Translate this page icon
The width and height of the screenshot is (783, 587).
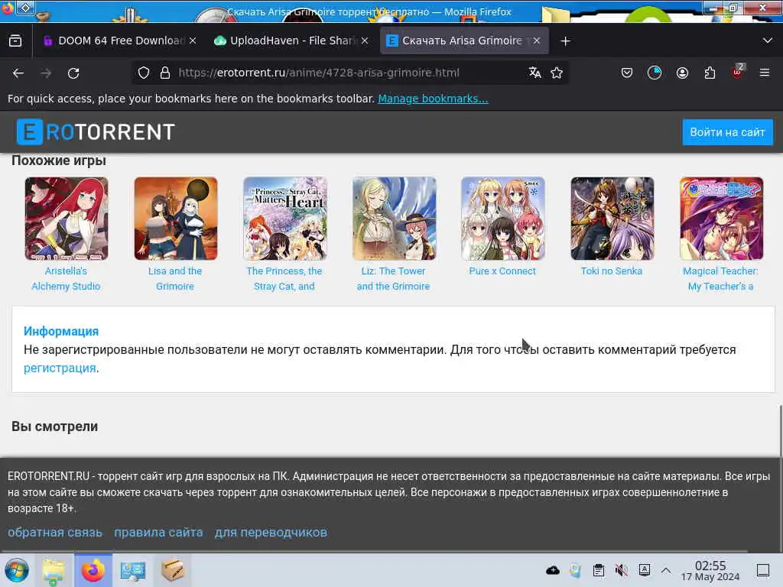point(534,73)
